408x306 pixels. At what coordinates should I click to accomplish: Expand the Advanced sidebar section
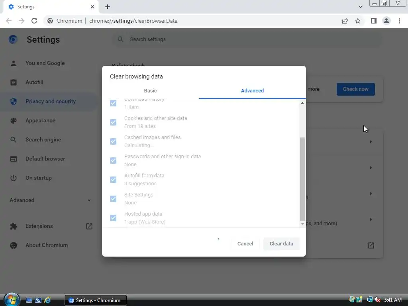pos(50,200)
